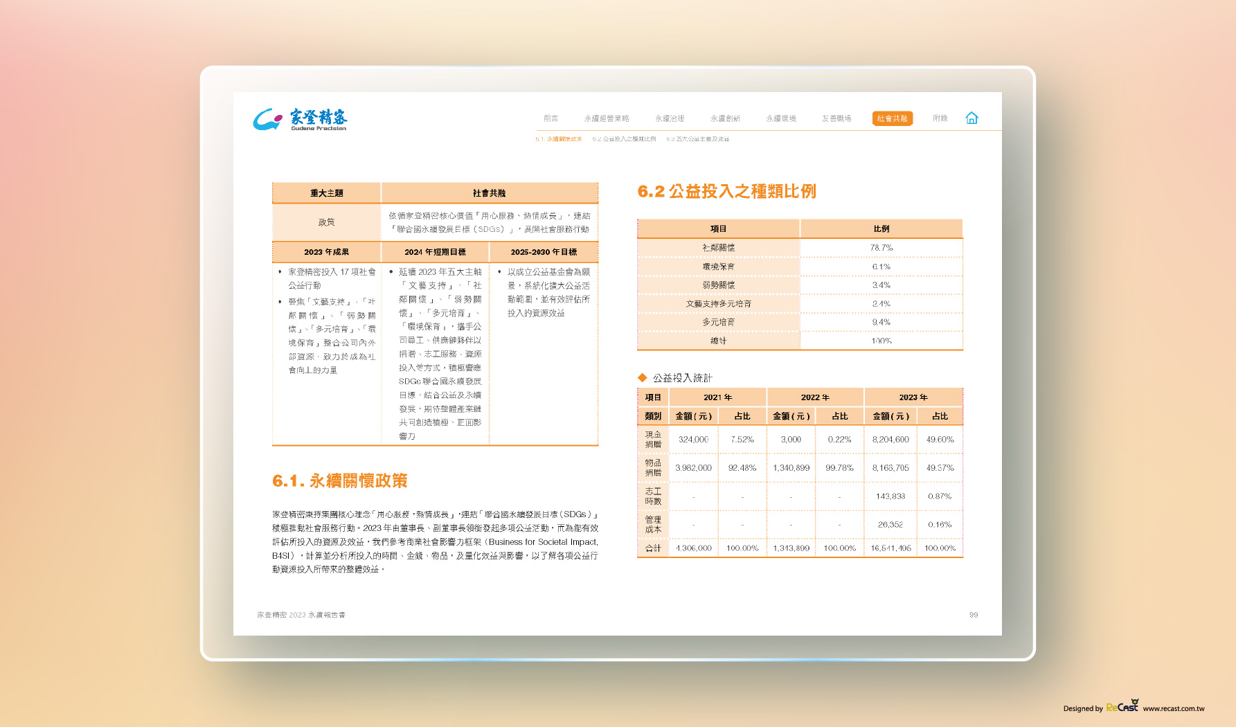Click the 2022 年 column header

click(815, 397)
